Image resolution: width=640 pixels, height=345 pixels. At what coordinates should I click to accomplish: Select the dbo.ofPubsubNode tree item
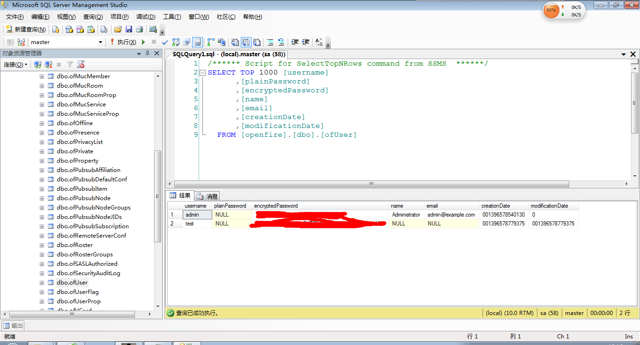click(x=84, y=198)
